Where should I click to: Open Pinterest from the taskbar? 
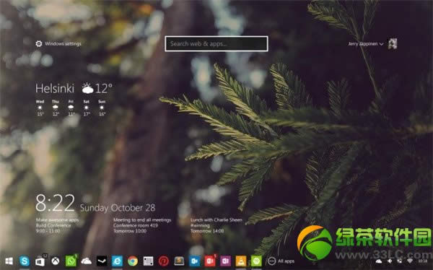point(164,261)
